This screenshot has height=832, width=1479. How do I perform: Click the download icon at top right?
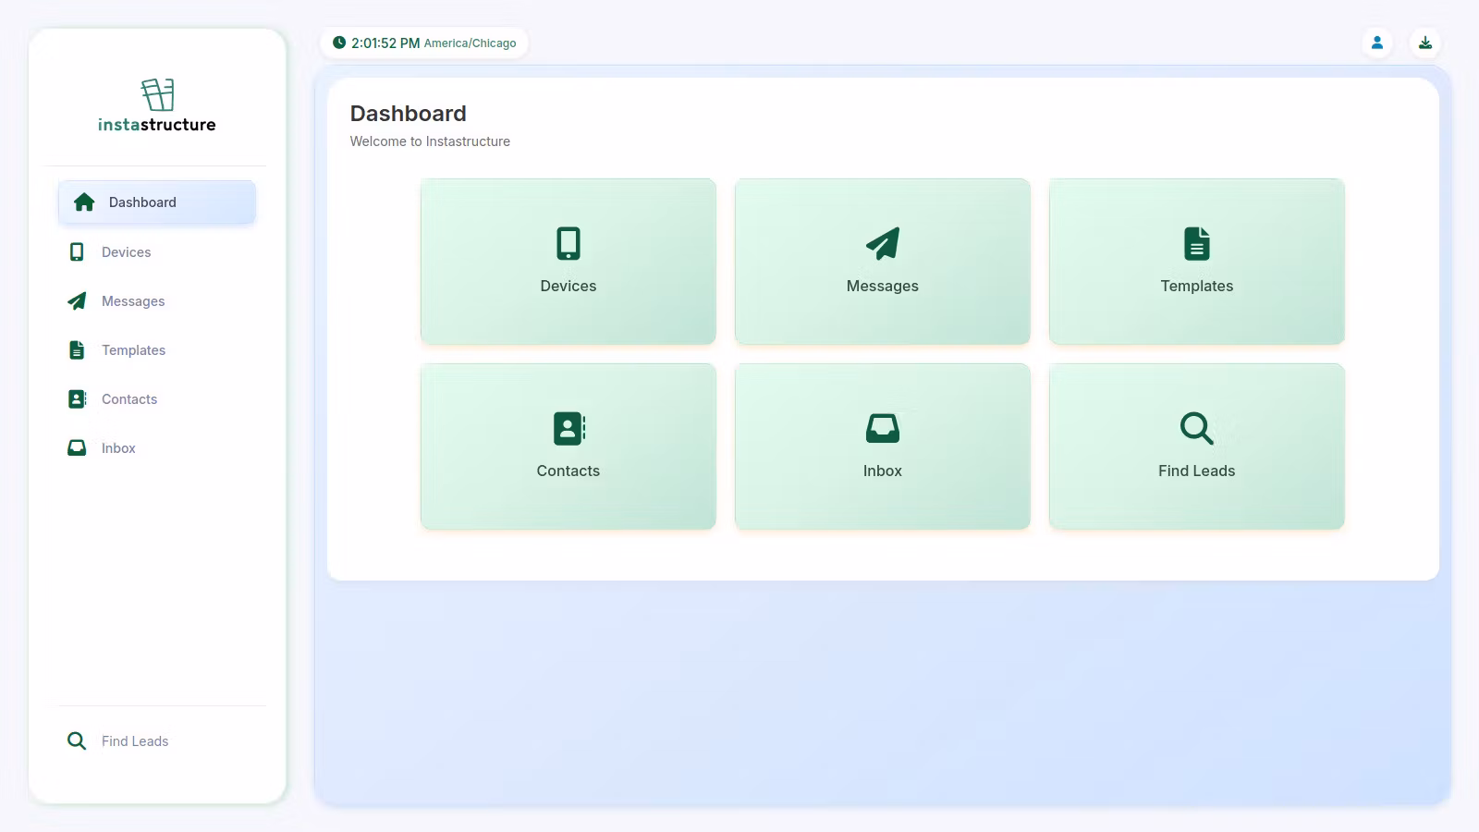tap(1425, 43)
